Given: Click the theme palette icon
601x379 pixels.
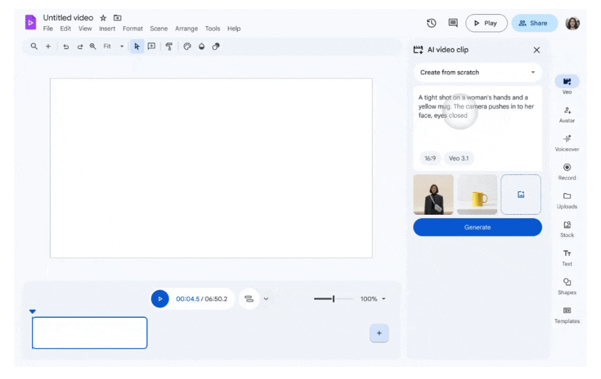Looking at the screenshot, I should (x=187, y=46).
